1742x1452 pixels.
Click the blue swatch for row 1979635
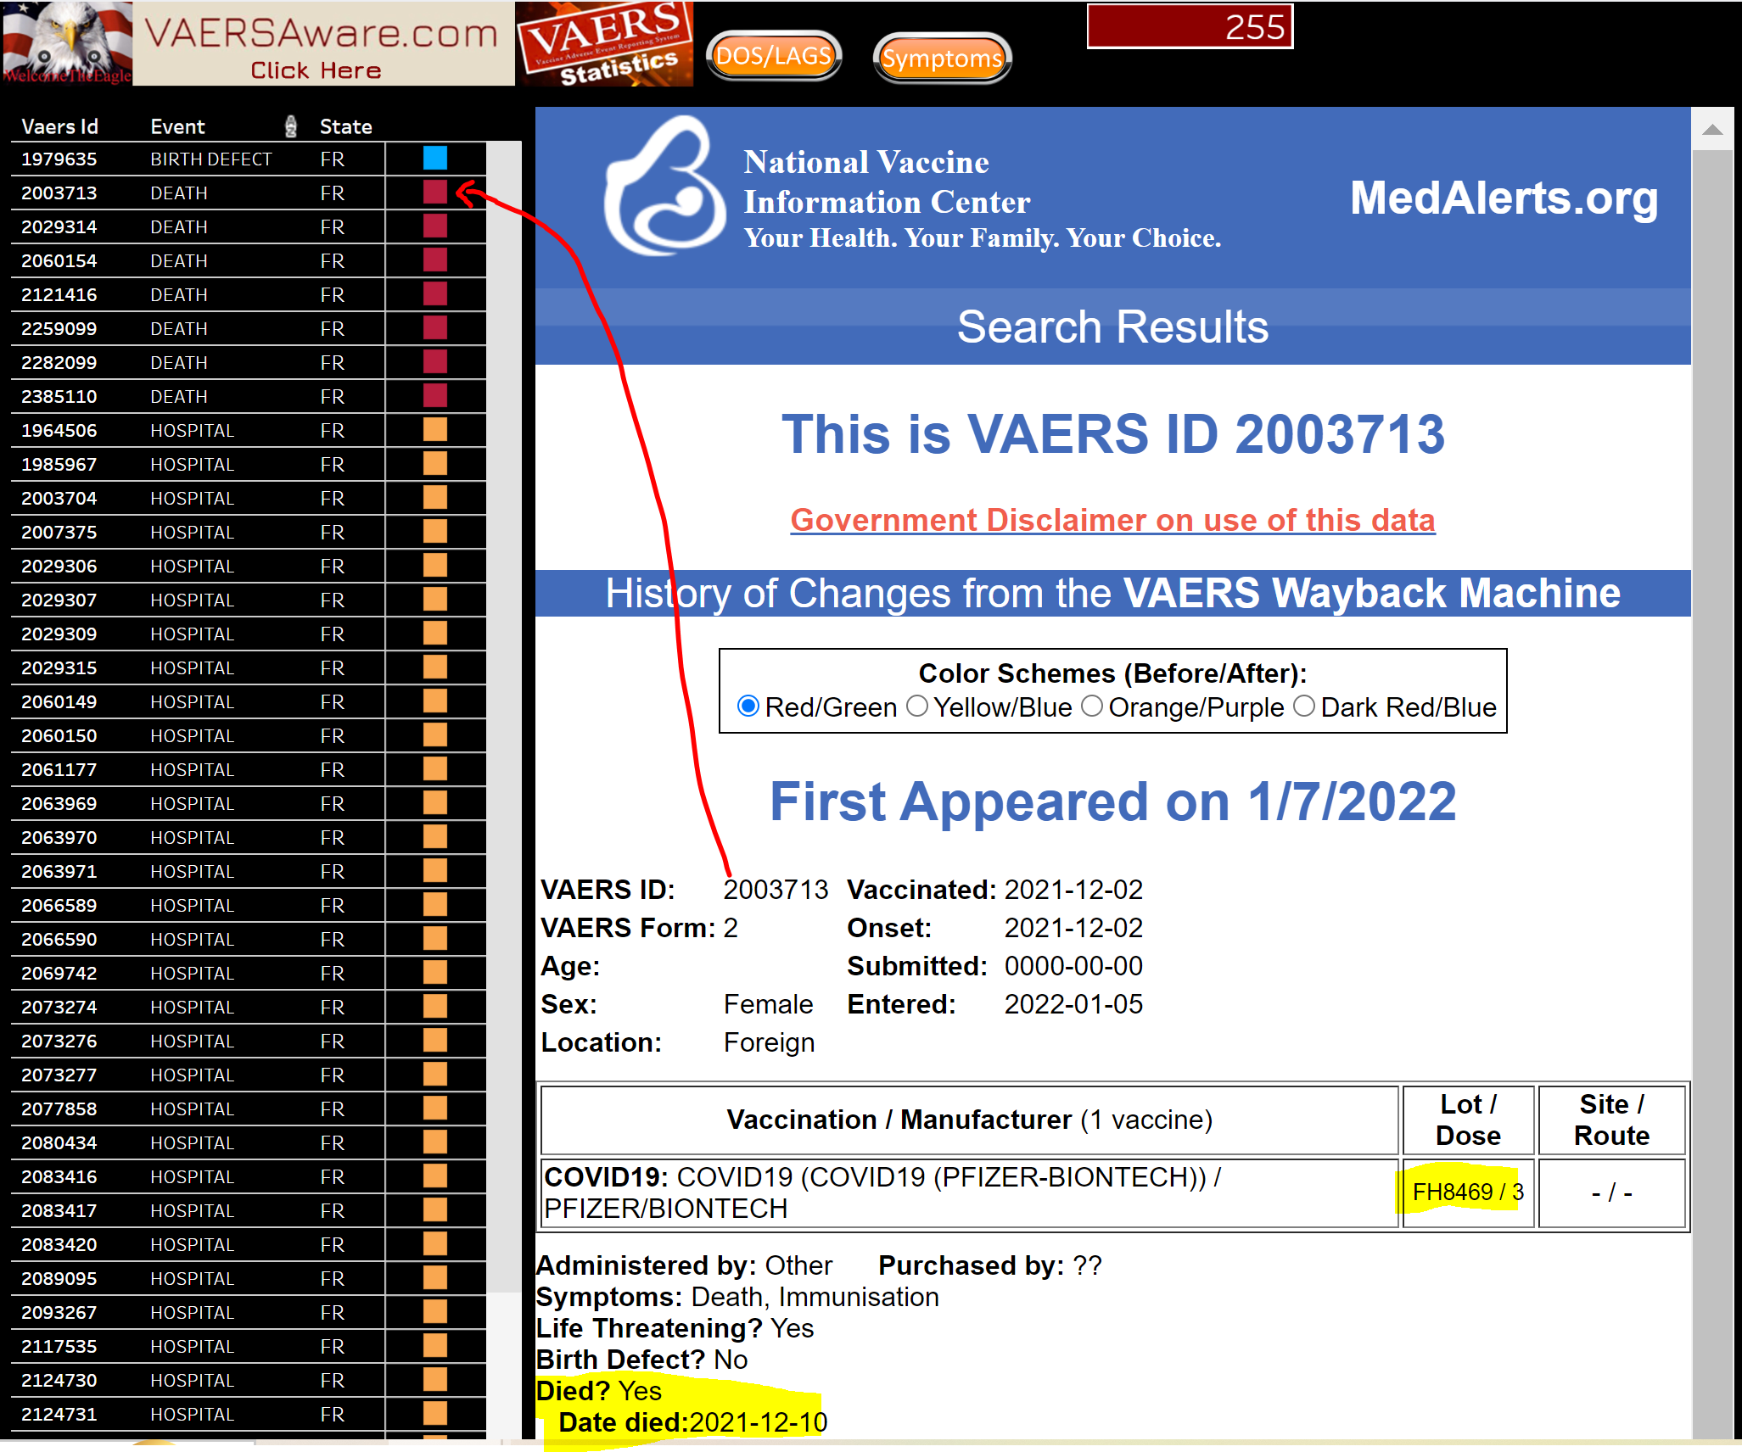[435, 158]
